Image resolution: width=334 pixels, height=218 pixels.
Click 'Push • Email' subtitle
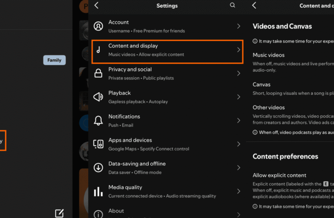click(121, 125)
